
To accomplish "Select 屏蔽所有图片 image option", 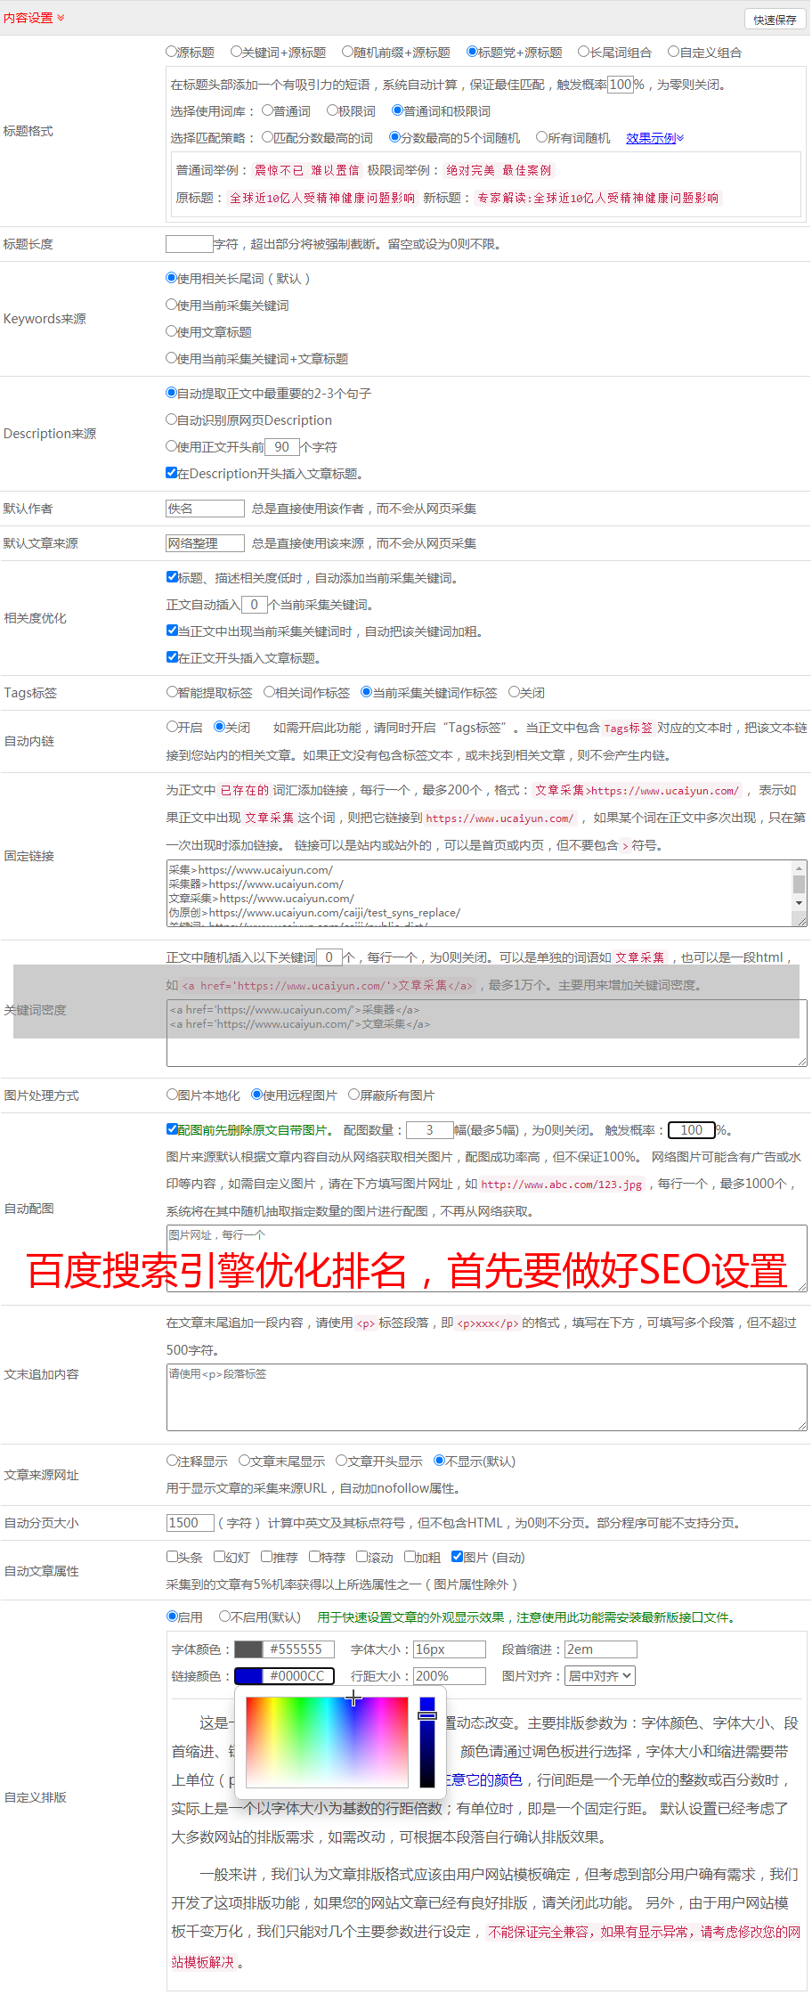I will point(353,1095).
